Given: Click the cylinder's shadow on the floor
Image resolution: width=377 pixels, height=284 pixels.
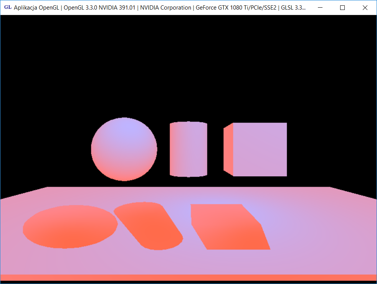Looking at the screenshot, I should click(x=149, y=225).
